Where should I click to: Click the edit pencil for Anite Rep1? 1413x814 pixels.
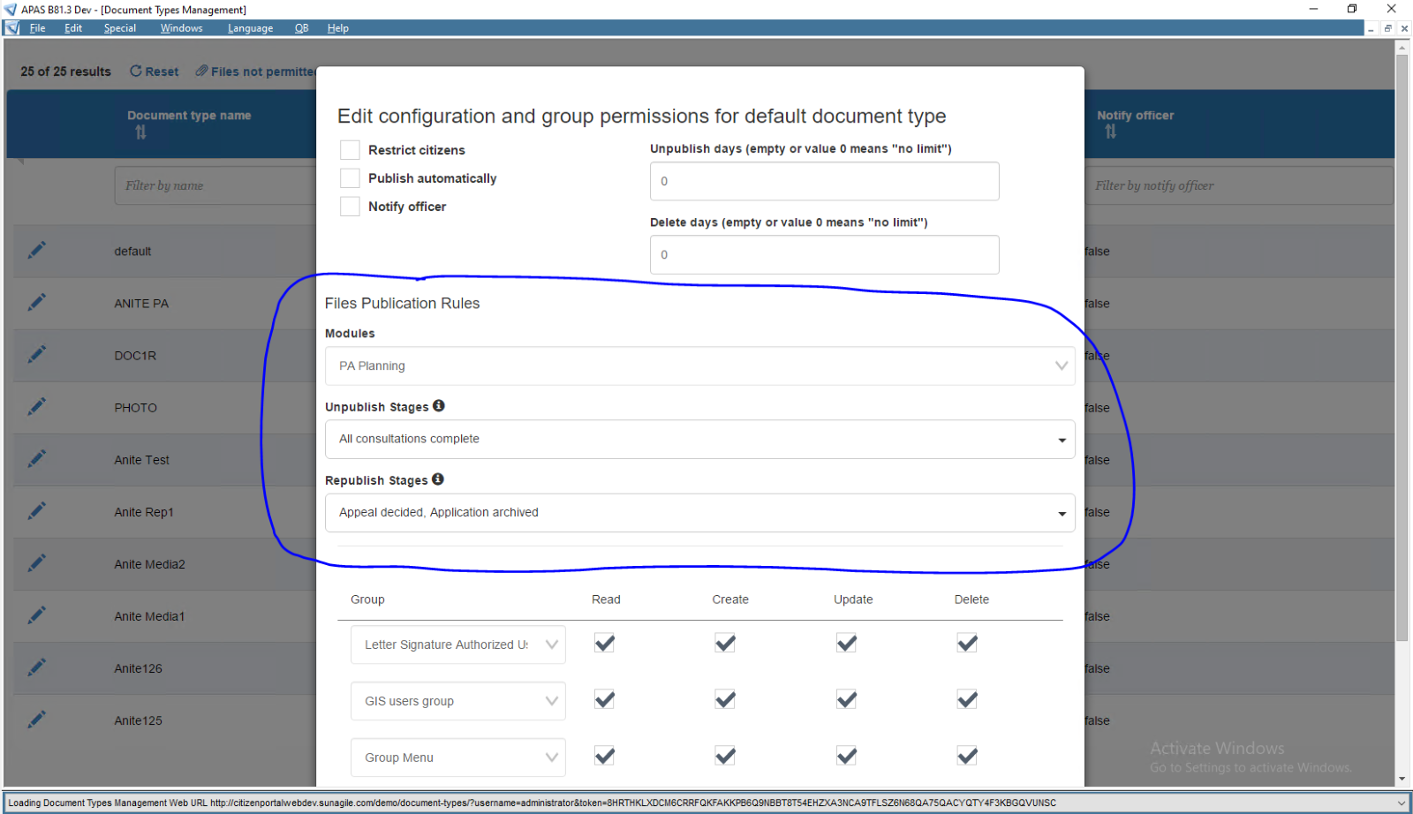click(36, 511)
